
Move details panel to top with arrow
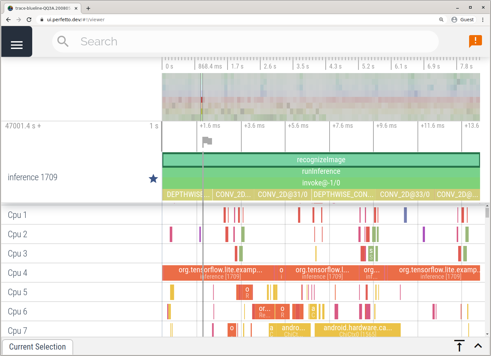459,346
